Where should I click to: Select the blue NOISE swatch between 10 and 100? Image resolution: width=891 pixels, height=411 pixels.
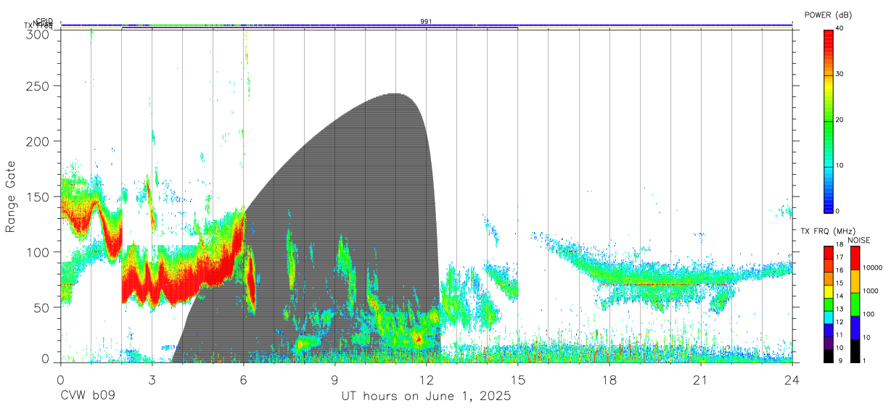click(855, 327)
